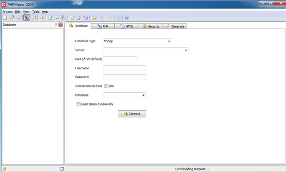Click the greyed-out Save floppy disk icon
The width and height of the screenshot is (286, 172).
(19, 18)
